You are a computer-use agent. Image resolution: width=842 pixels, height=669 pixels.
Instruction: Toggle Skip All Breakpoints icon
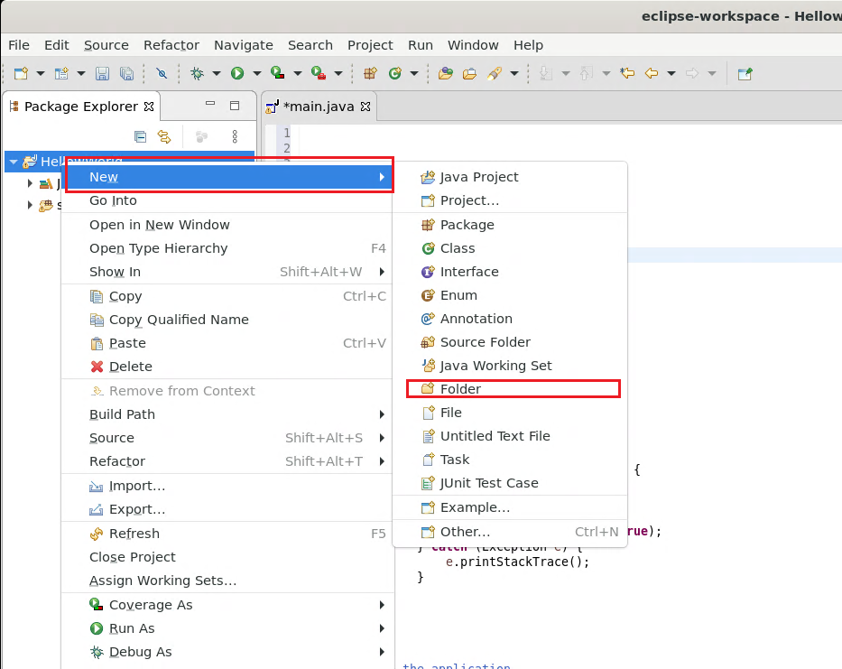coord(162,73)
